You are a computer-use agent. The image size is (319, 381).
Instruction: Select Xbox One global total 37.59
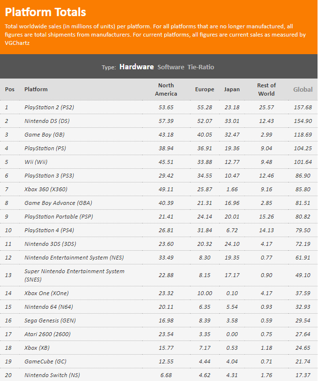coord(303,293)
